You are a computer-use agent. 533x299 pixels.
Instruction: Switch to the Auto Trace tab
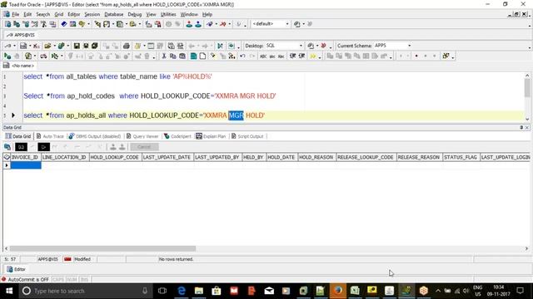click(50, 136)
